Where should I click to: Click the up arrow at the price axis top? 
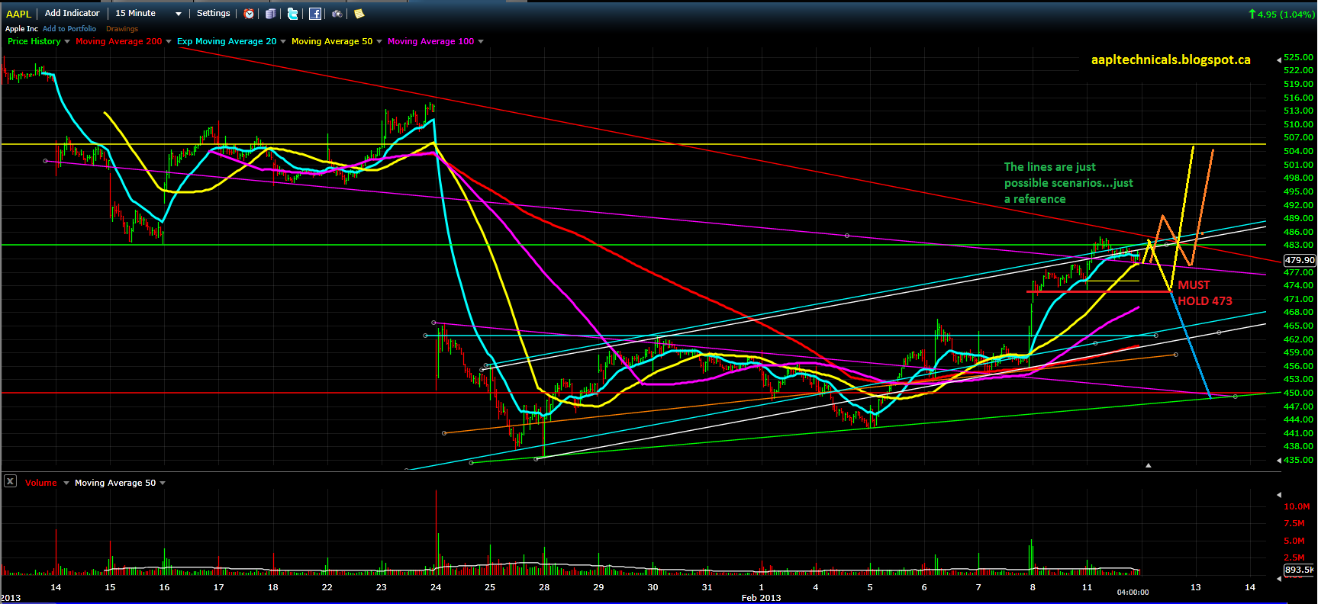[x=1279, y=58]
